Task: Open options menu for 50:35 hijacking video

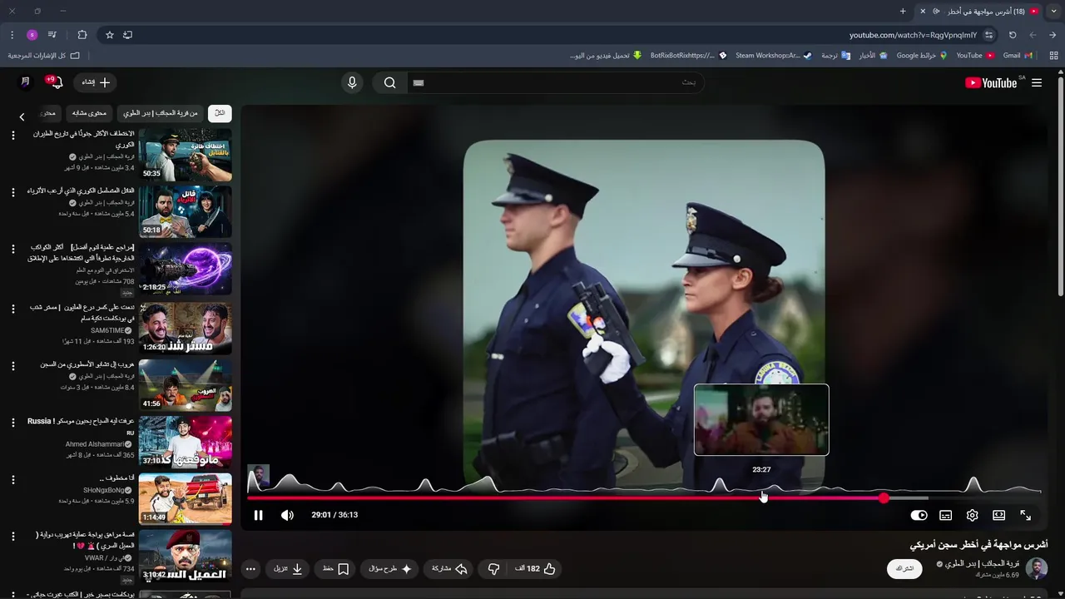Action: tap(12, 135)
